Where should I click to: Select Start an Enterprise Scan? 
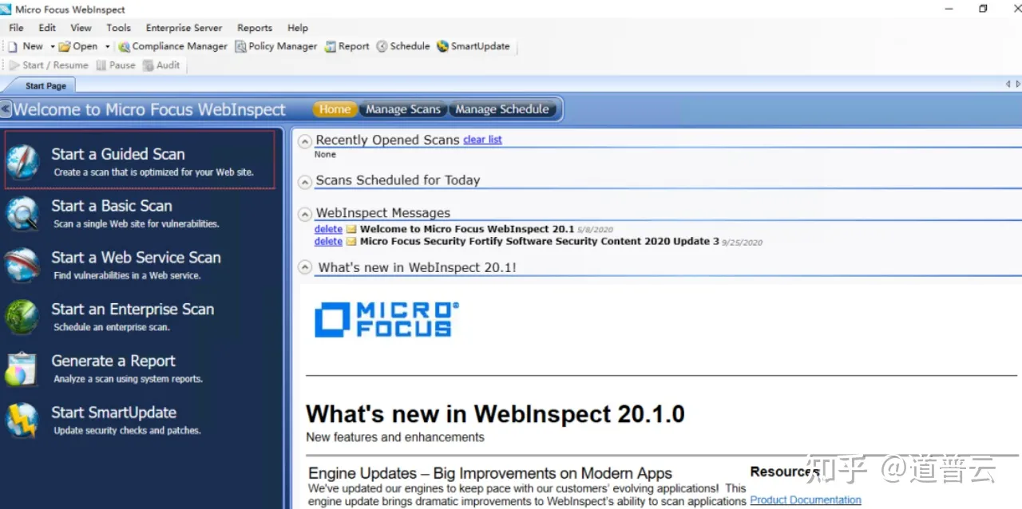tap(133, 309)
